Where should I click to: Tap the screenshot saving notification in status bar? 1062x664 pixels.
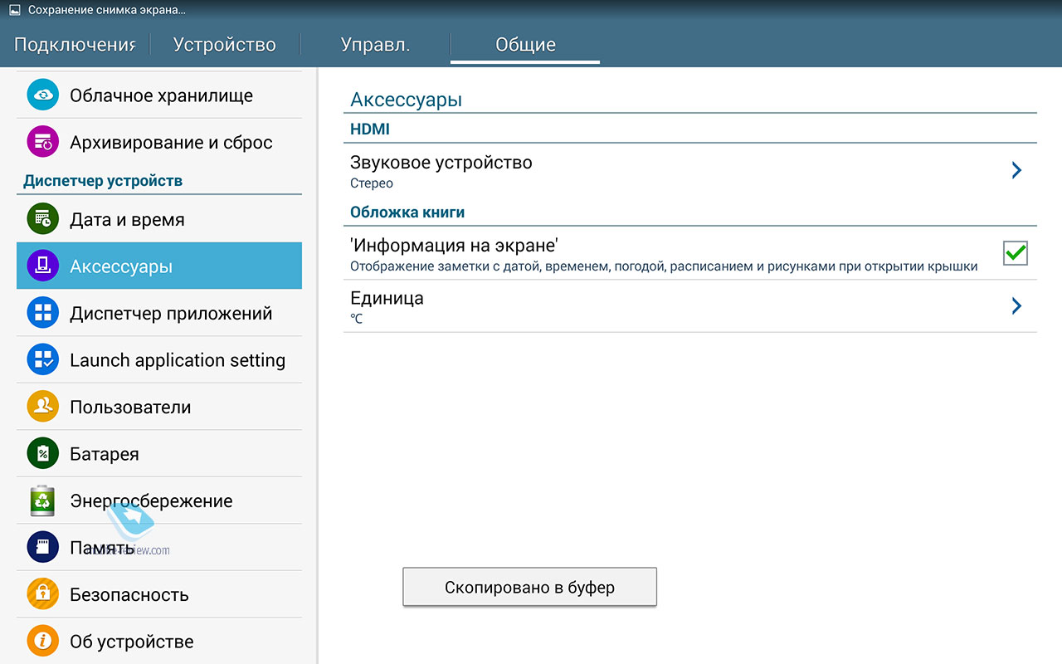tap(100, 11)
